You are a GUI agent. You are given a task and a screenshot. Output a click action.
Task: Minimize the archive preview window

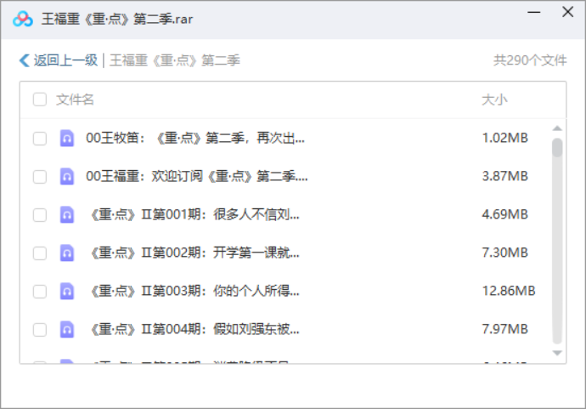(x=534, y=13)
